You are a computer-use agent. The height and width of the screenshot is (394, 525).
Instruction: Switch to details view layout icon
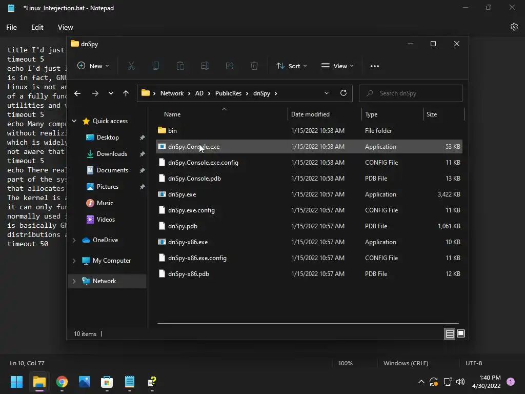[450, 333]
